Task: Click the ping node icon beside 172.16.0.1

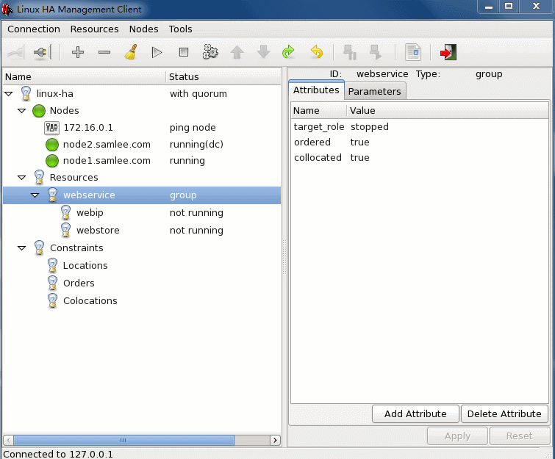Action: pyautogui.click(x=51, y=128)
